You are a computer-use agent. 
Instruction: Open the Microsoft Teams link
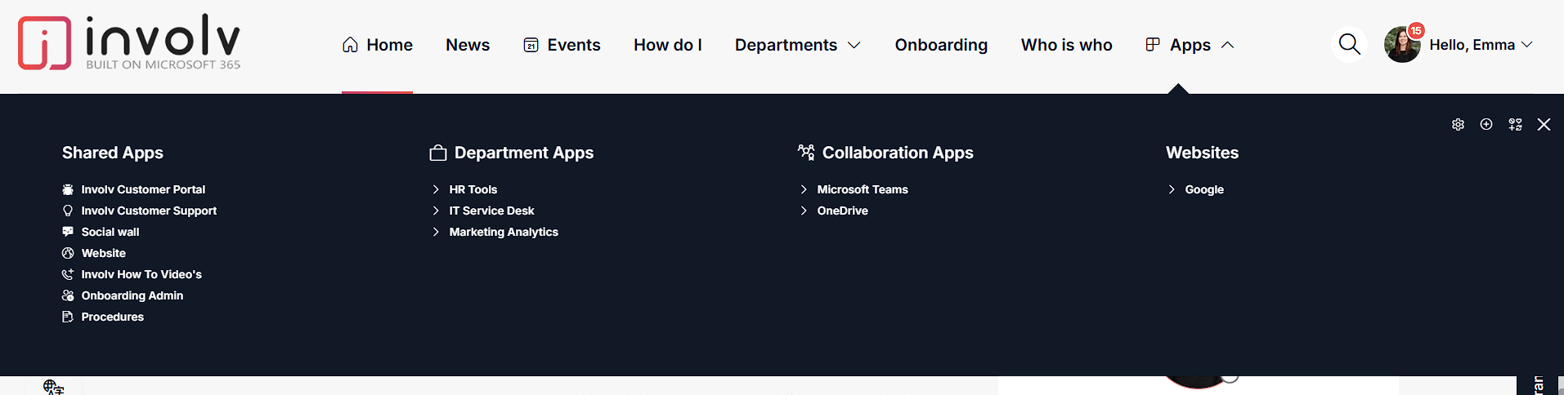pyautogui.click(x=862, y=189)
